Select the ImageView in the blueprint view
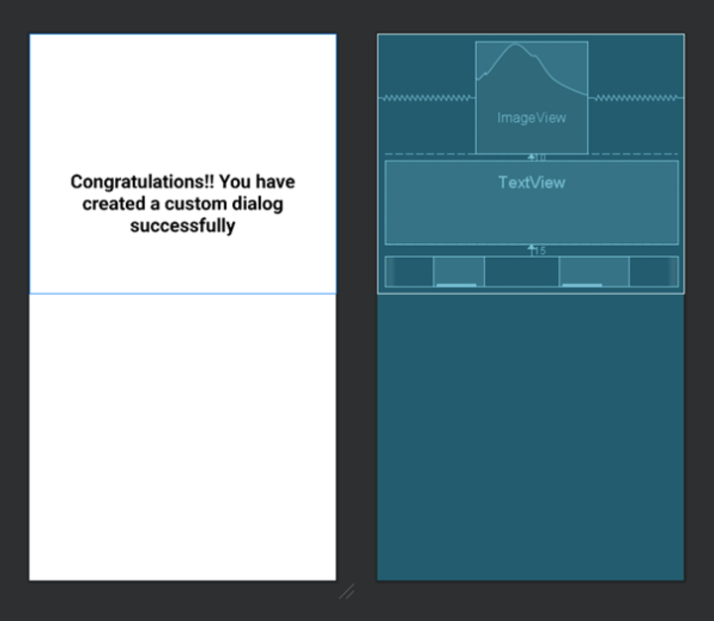Viewport: 714px width, 621px height. tap(532, 97)
